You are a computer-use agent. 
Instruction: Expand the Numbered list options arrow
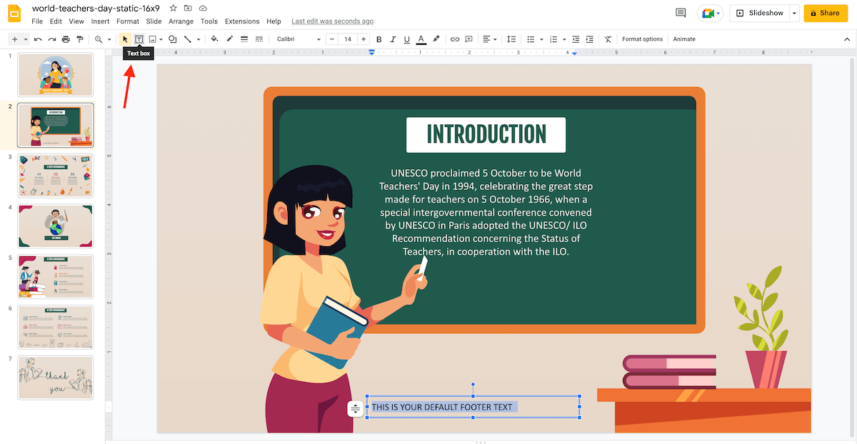(564, 39)
